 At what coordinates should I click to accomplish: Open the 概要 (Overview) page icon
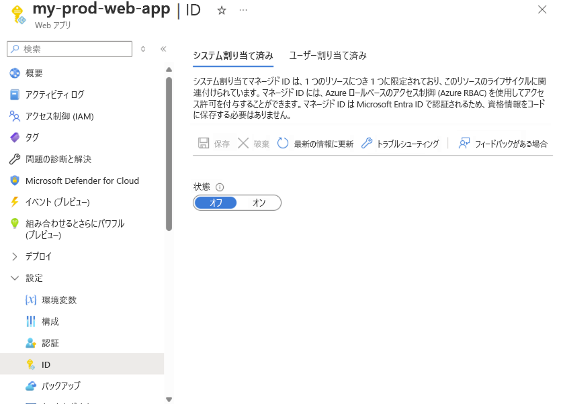click(x=15, y=72)
